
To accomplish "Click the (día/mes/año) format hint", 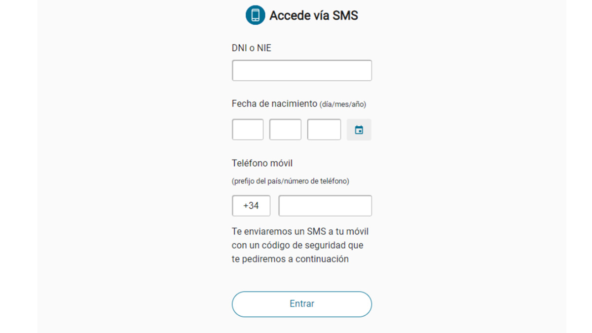I will (x=343, y=104).
